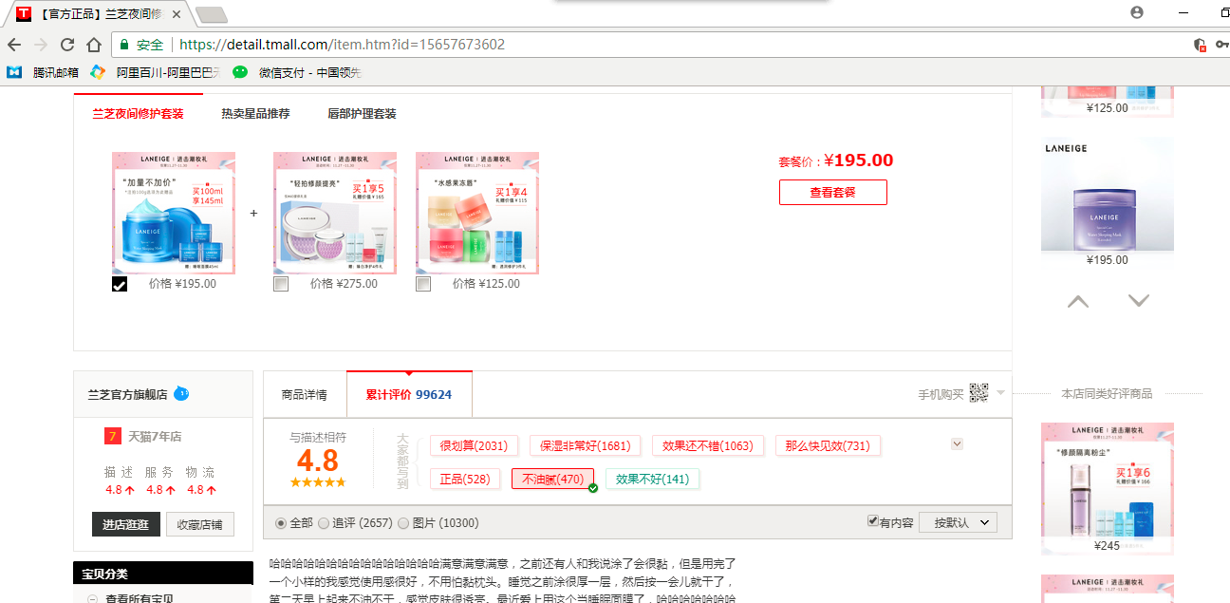Open a new browser tab
Viewport: 1230px width, 603px height.
(x=211, y=14)
